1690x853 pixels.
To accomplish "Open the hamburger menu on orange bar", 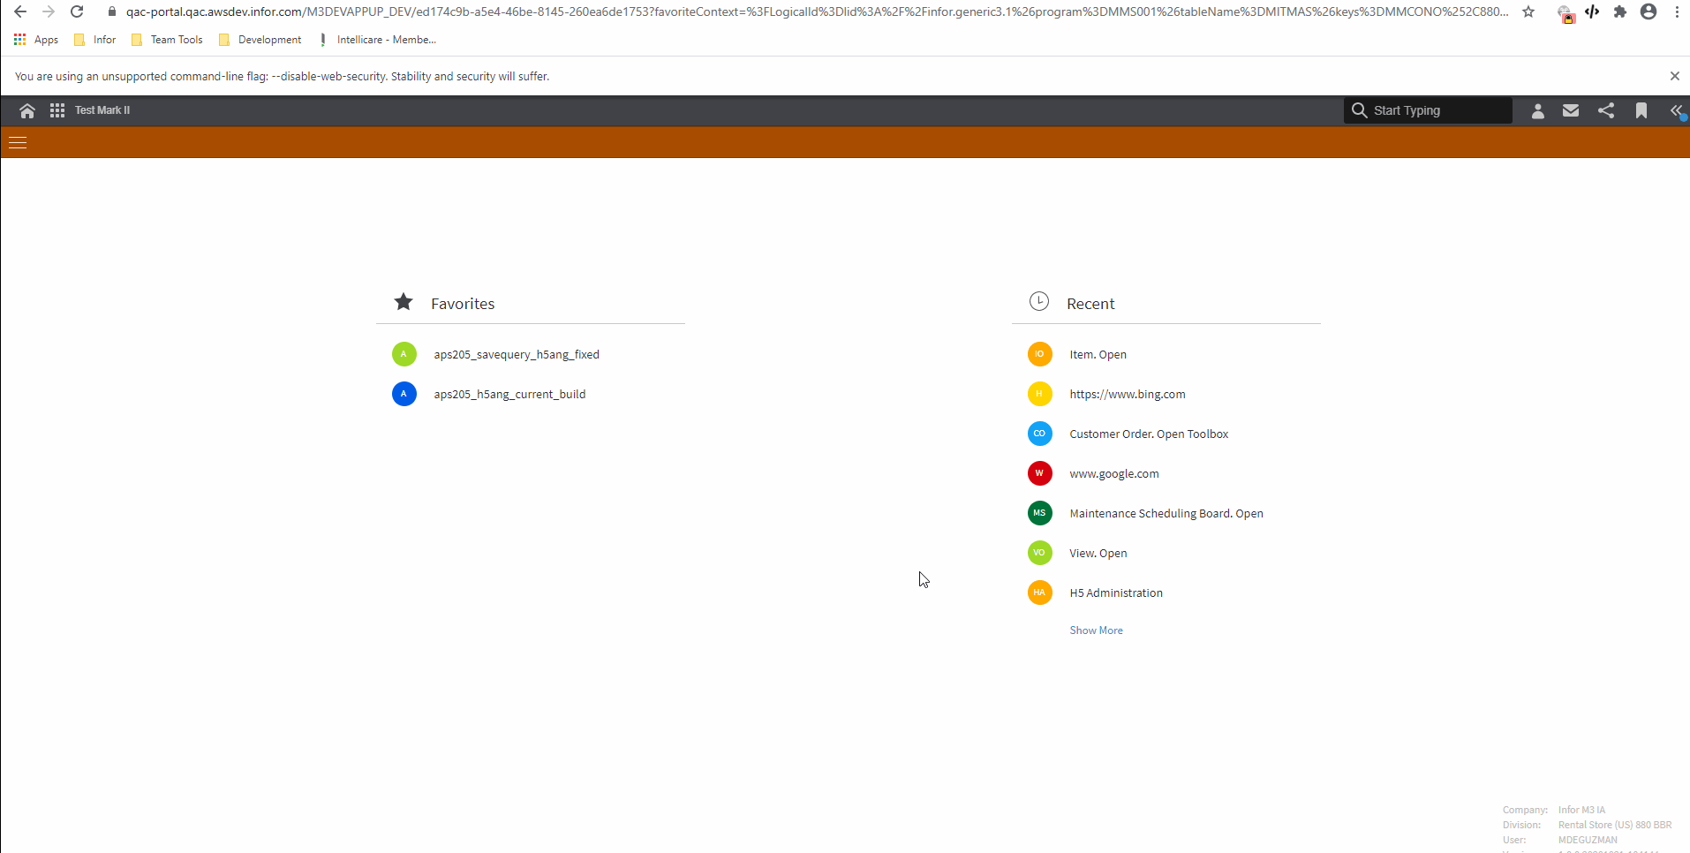I will click(x=18, y=142).
